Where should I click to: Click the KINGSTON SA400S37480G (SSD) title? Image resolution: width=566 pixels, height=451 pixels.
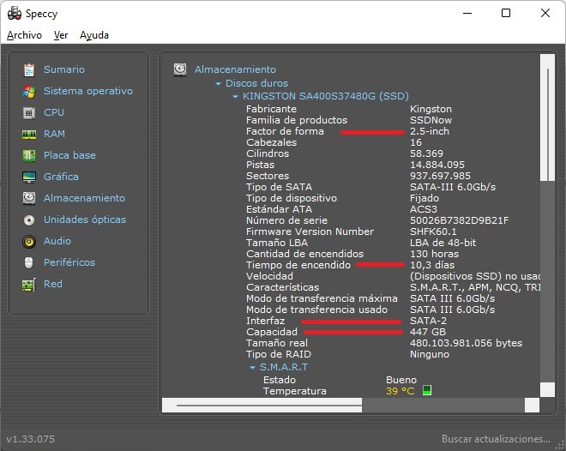click(x=326, y=96)
